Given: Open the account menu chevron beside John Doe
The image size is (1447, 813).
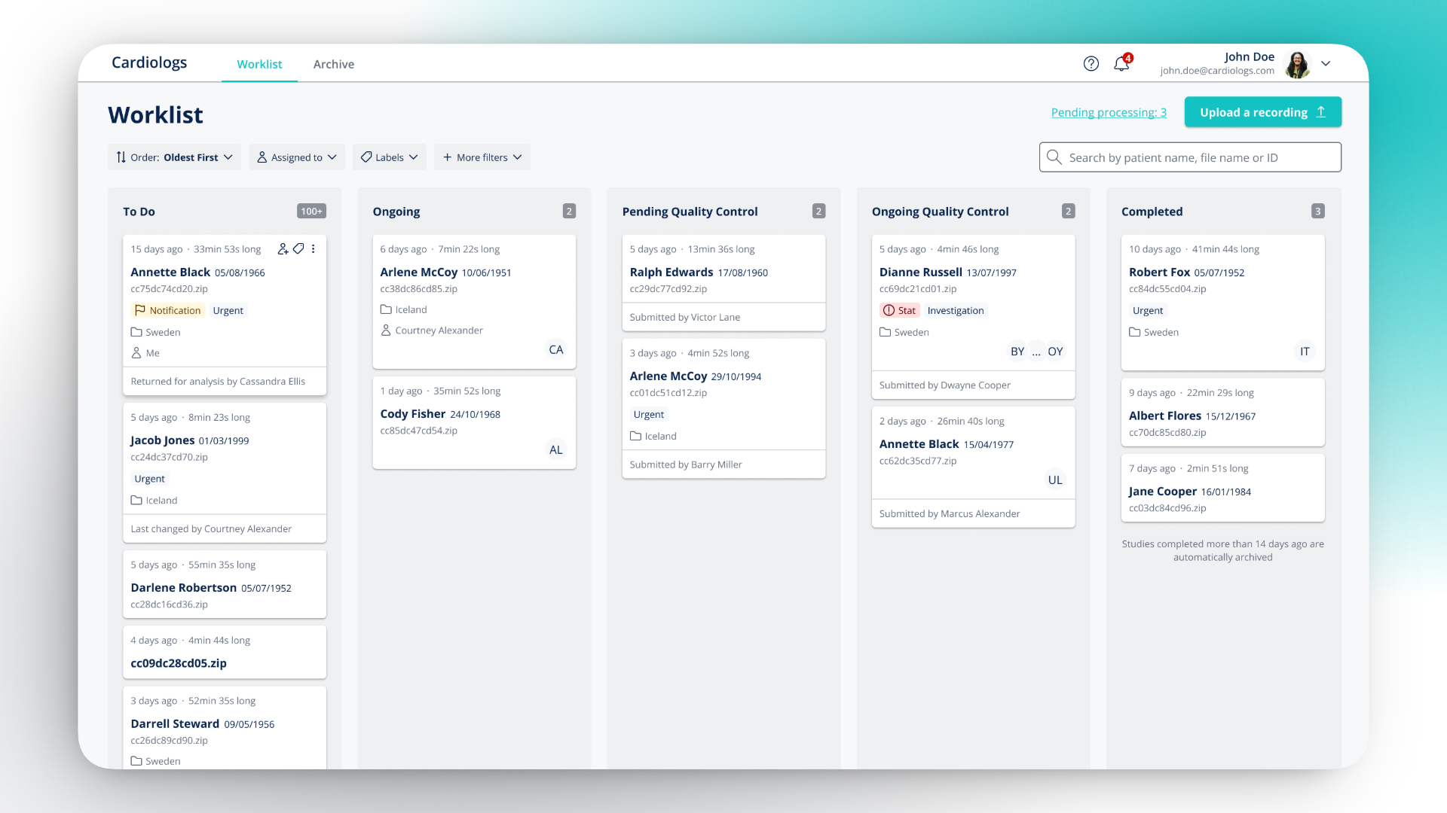Looking at the screenshot, I should pos(1326,63).
